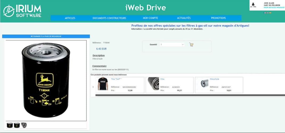
Task: Click the annual closure information notice
Action: [x=167, y=29]
